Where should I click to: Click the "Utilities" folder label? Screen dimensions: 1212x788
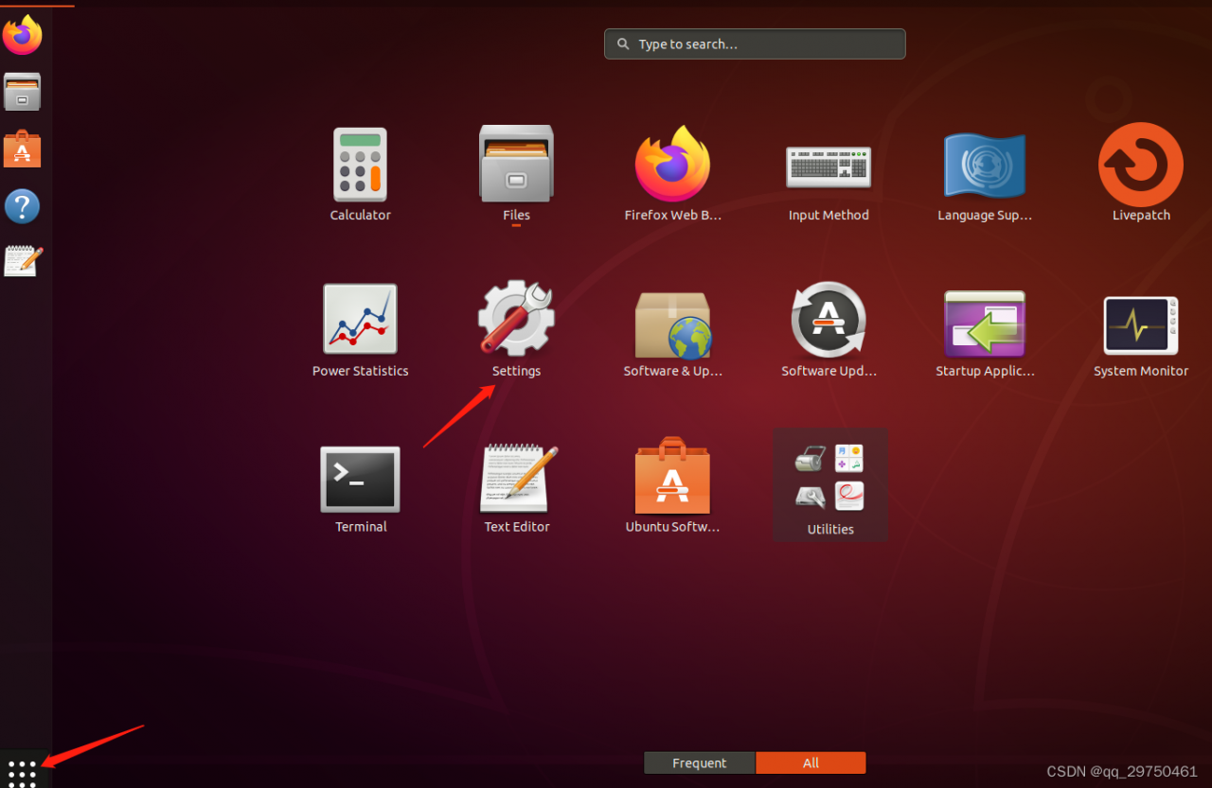pos(830,530)
